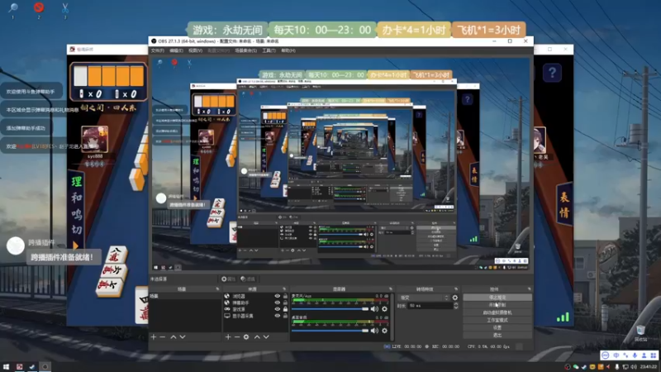Click the OBS icon in the taskbar
Viewport: 661px width, 372px height.
45,367
